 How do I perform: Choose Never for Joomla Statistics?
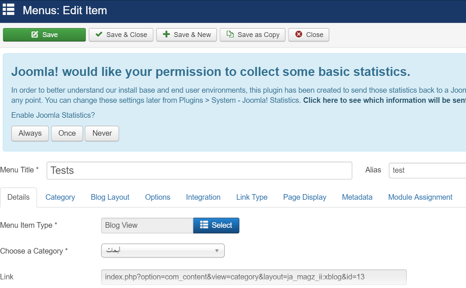(x=102, y=133)
